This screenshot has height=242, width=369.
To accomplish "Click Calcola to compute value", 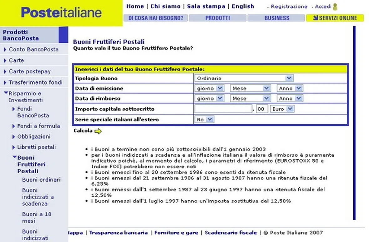I will (83, 131).
